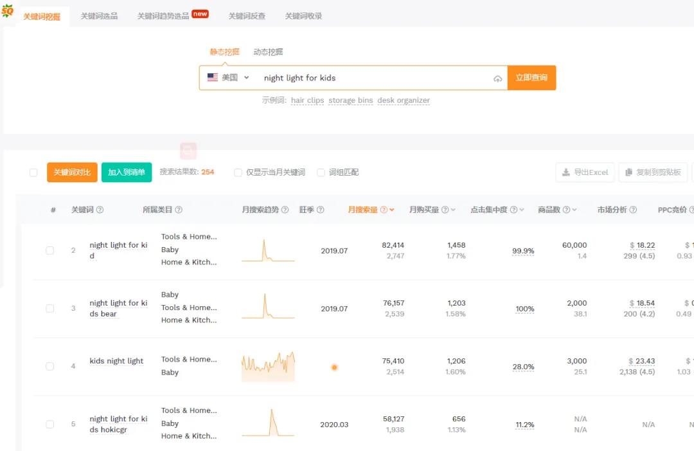The width and height of the screenshot is (694, 451).
Task: Click the SellerSprite logo top-left
Action: (x=9, y=12)
